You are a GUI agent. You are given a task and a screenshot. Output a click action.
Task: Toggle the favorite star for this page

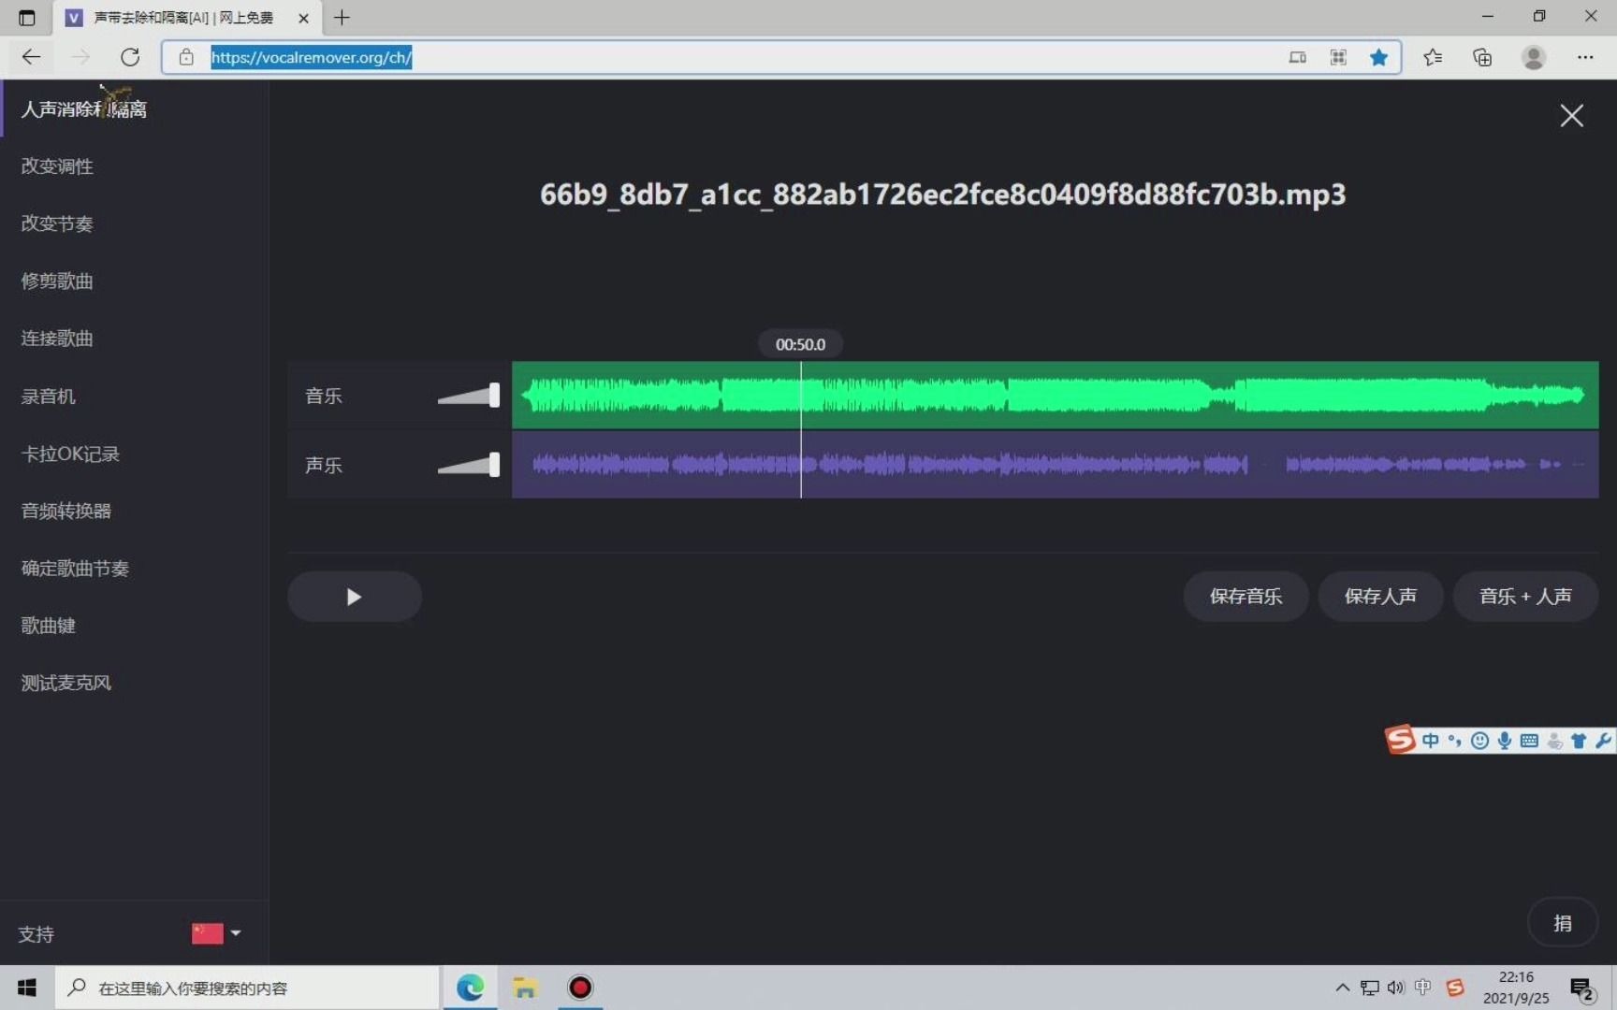coord(1378,57)
